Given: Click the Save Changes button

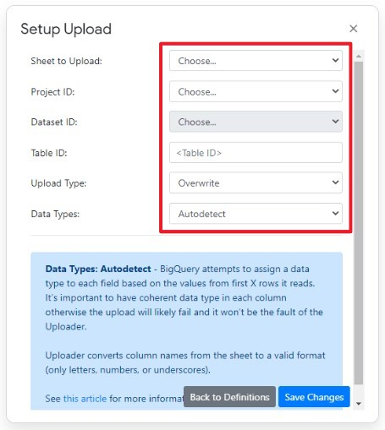Looking at the screenshot, I should click(x=314, y=397).
